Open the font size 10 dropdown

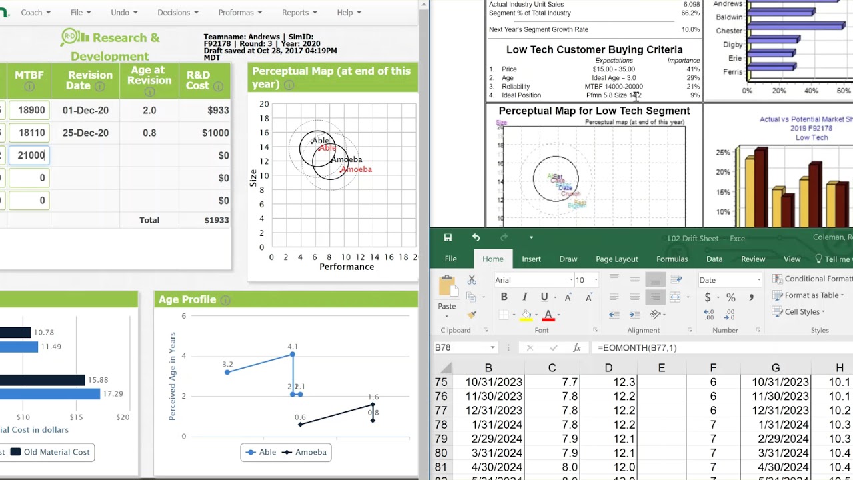point(596,280)
